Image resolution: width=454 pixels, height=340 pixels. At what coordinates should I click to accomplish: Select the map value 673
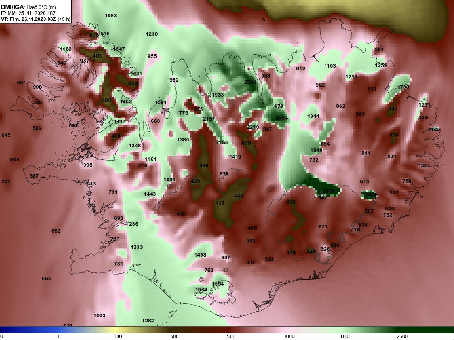(323, 227)
